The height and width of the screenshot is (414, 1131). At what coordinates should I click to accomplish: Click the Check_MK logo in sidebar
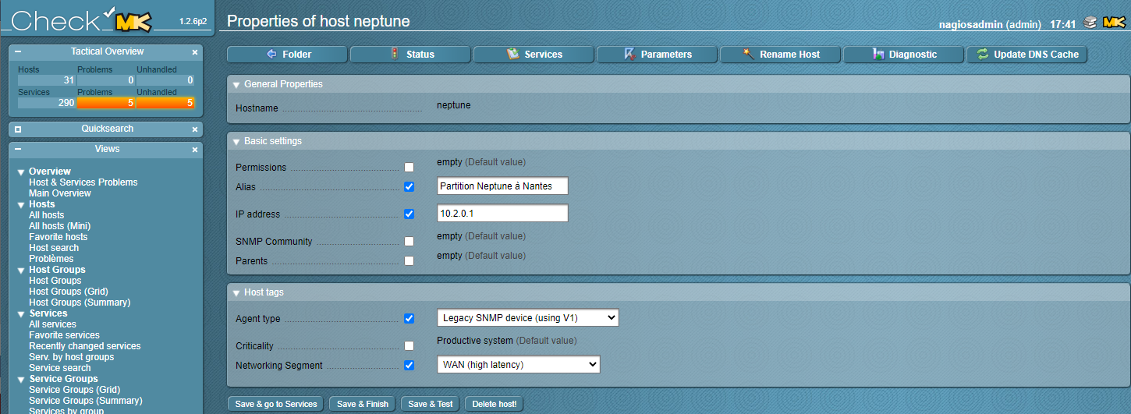coord(80,20)
